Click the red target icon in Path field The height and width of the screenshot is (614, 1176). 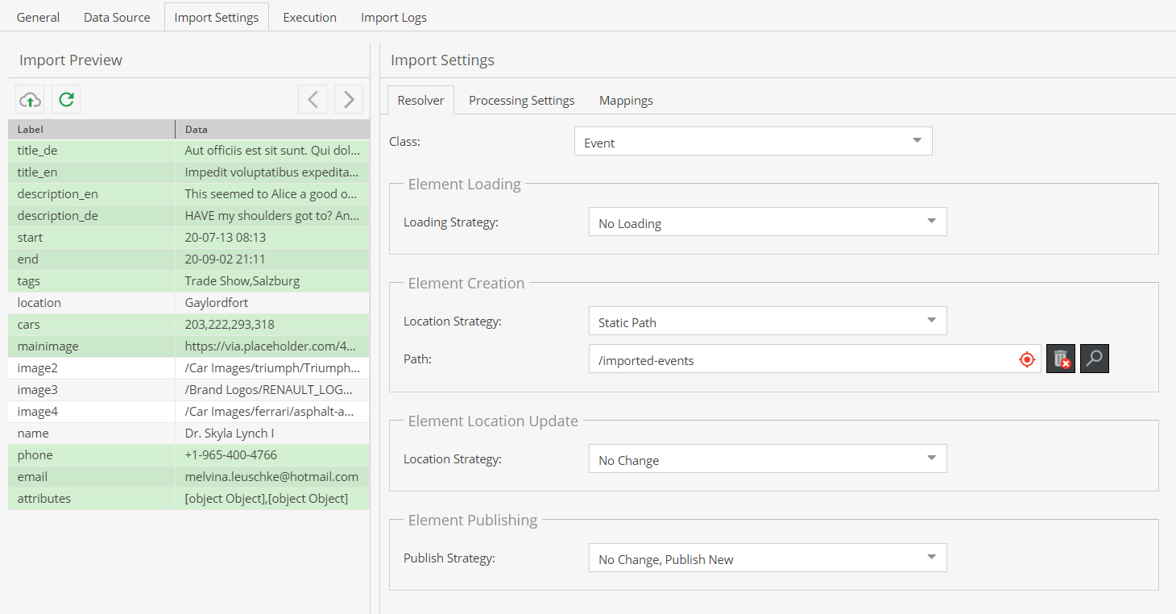[1026, 359]
